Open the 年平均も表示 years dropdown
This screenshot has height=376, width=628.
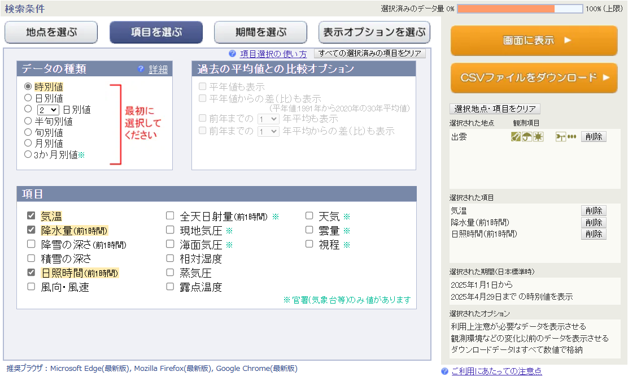(x=268, y=119)
